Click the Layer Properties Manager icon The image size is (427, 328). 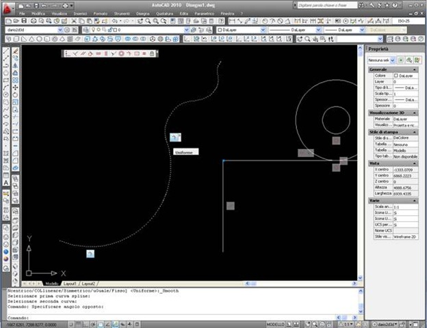[x=86, y=30]
